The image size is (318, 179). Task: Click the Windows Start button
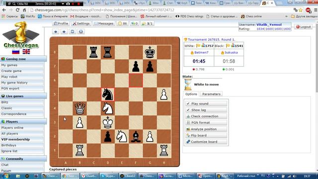point(5,176)
